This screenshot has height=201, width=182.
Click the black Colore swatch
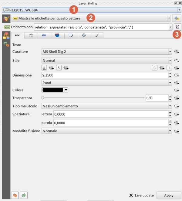coord(52,90)
